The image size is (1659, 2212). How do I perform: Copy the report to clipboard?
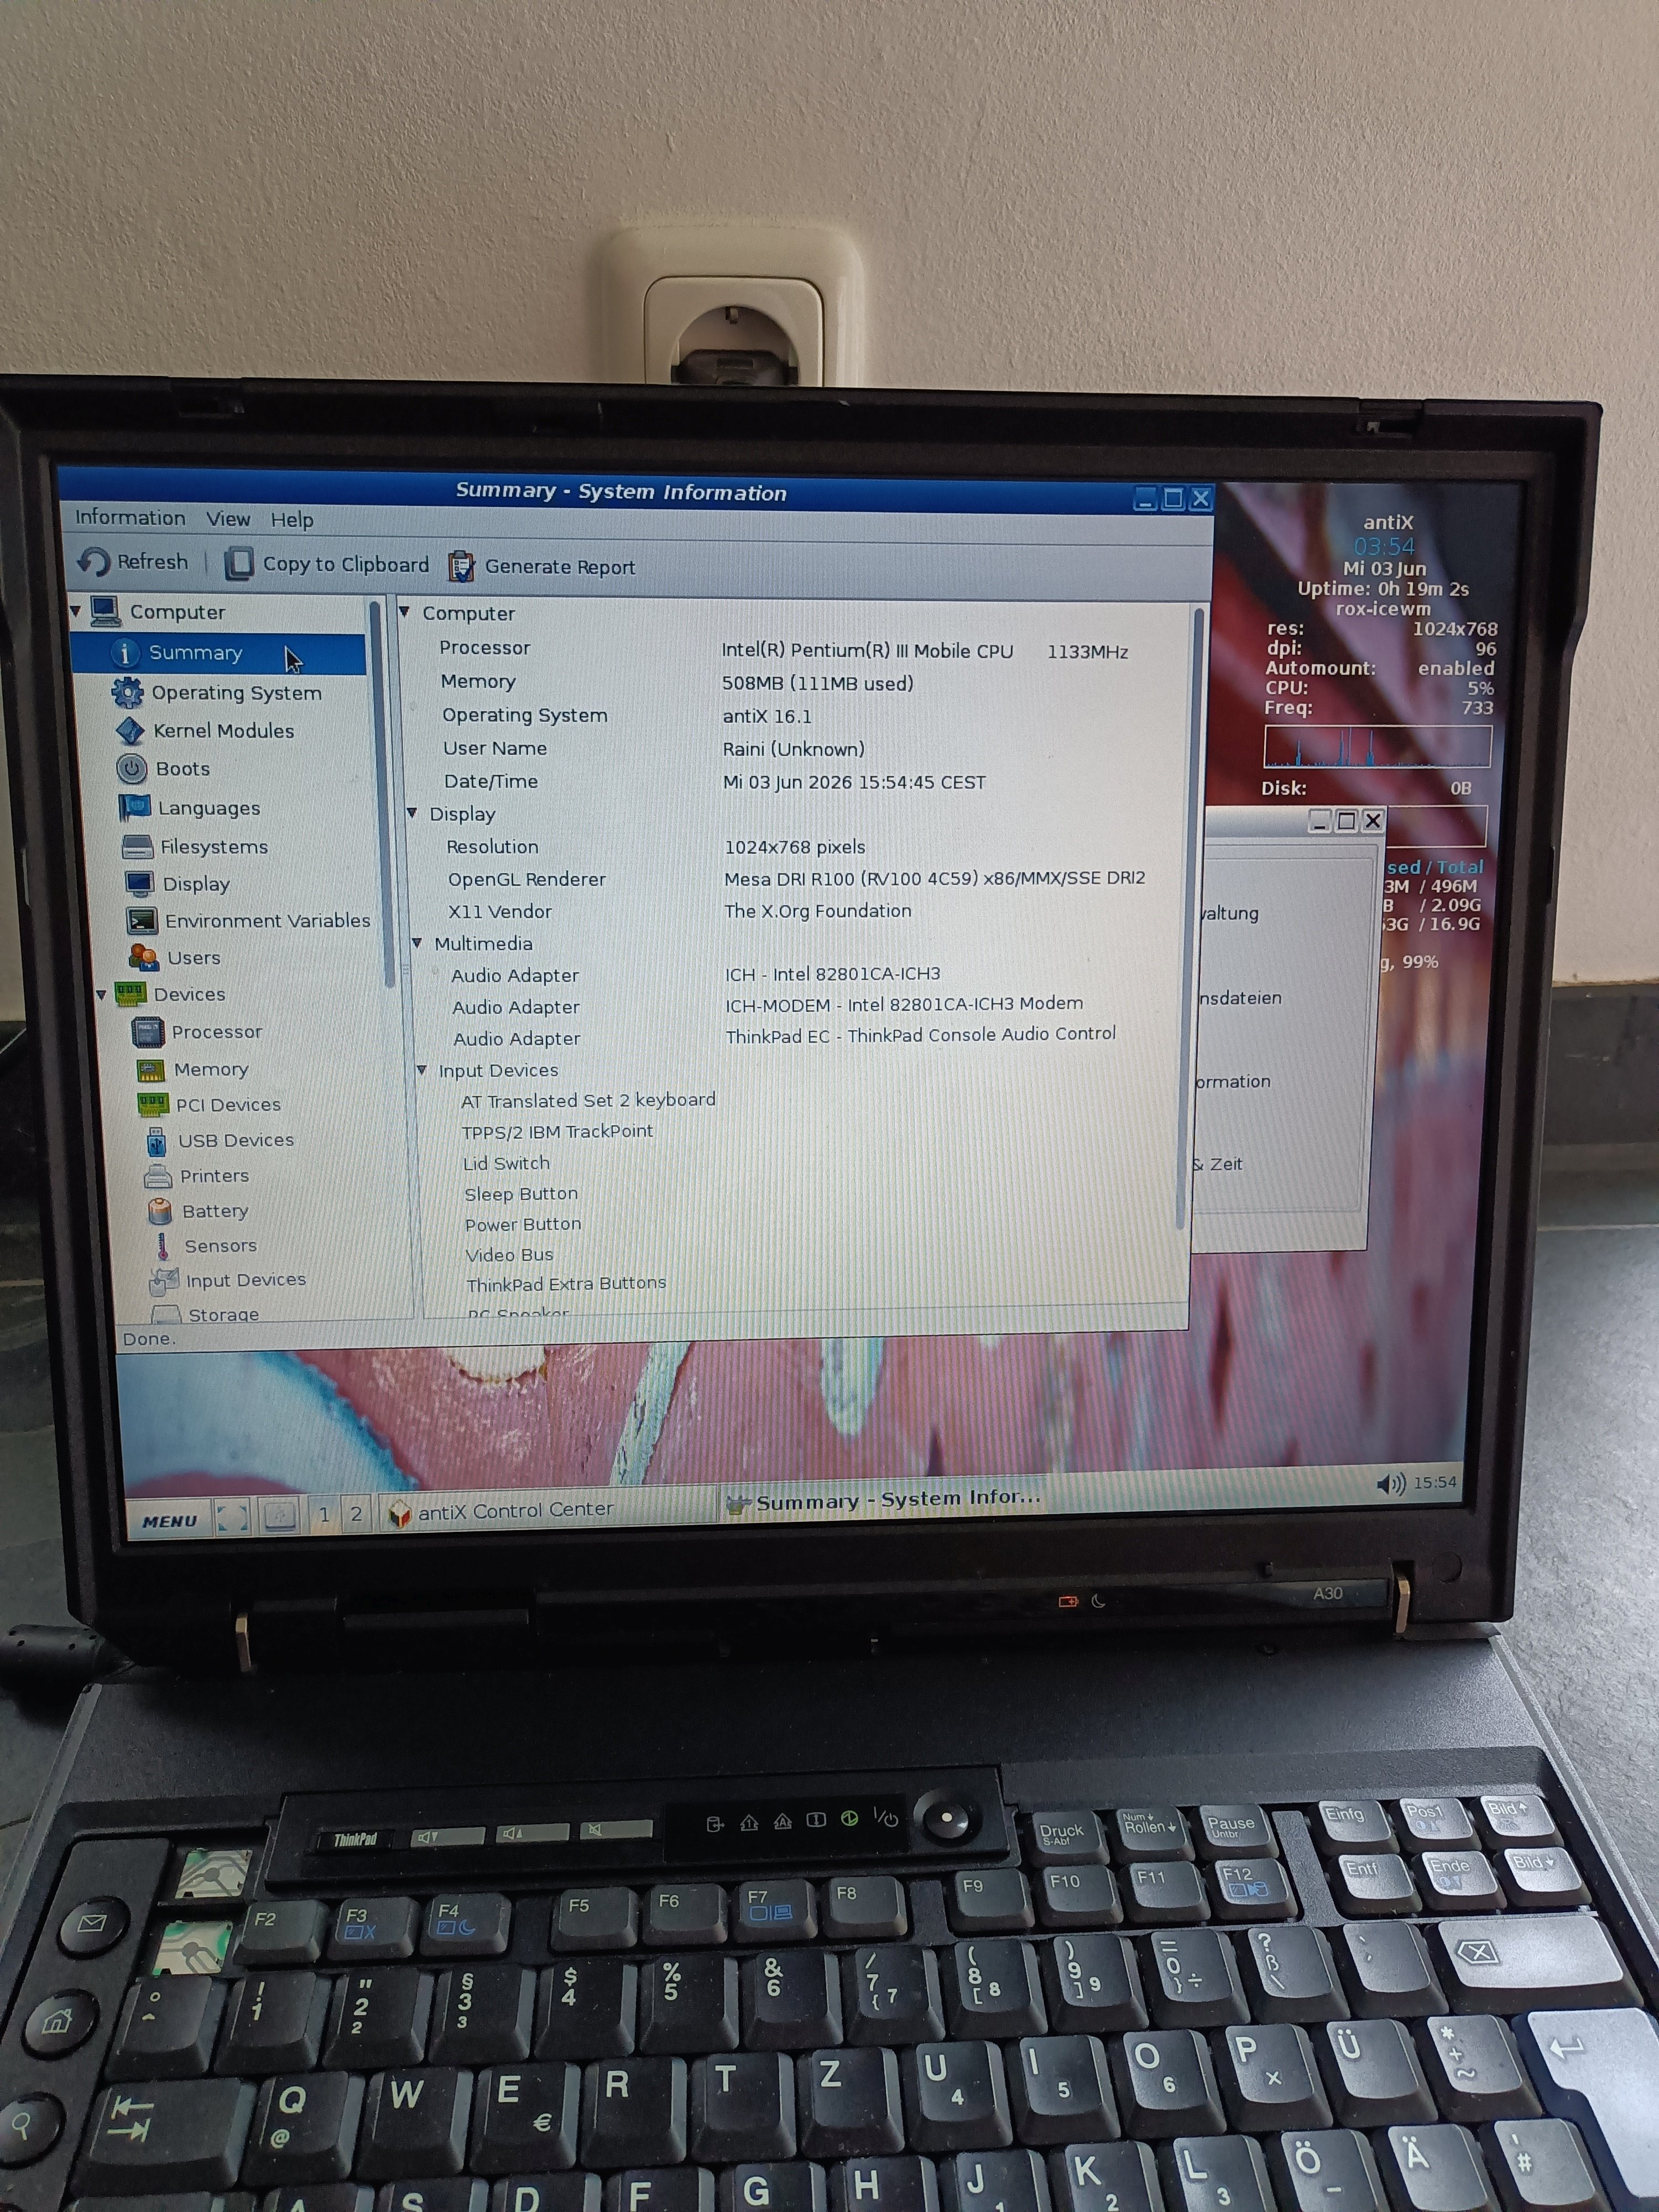click(x=327, y=564)
